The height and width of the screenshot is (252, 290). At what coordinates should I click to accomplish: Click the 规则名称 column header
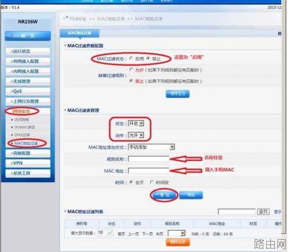pos(172,224)
